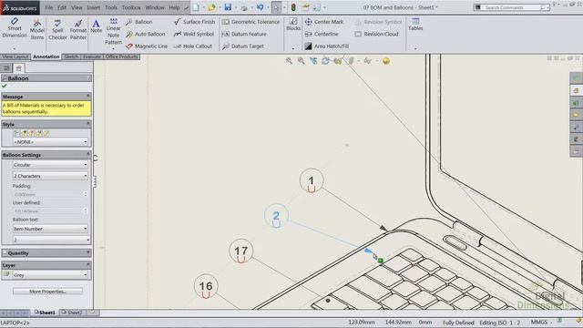Open the style <NONE> dropdown
The width and height of the screenshot is (583, 328).
(x=50, y=142)
